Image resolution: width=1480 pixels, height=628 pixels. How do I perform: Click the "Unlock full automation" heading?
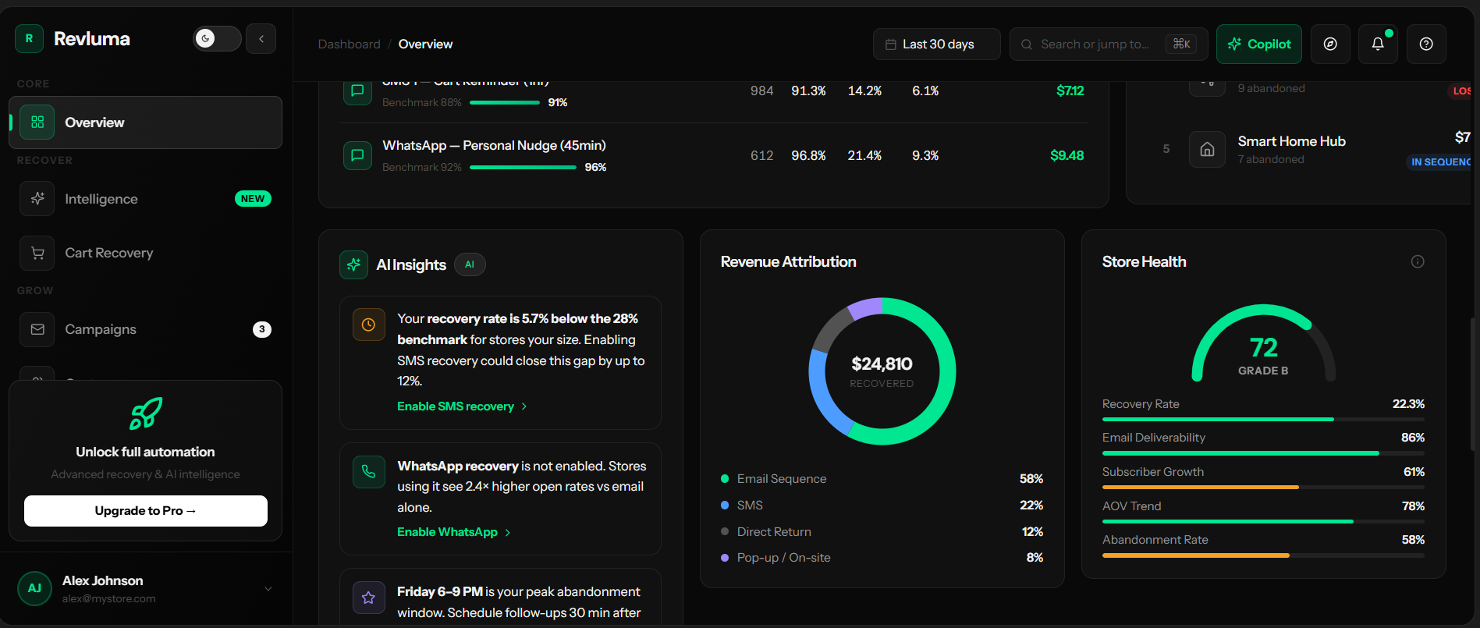[146, 452]
